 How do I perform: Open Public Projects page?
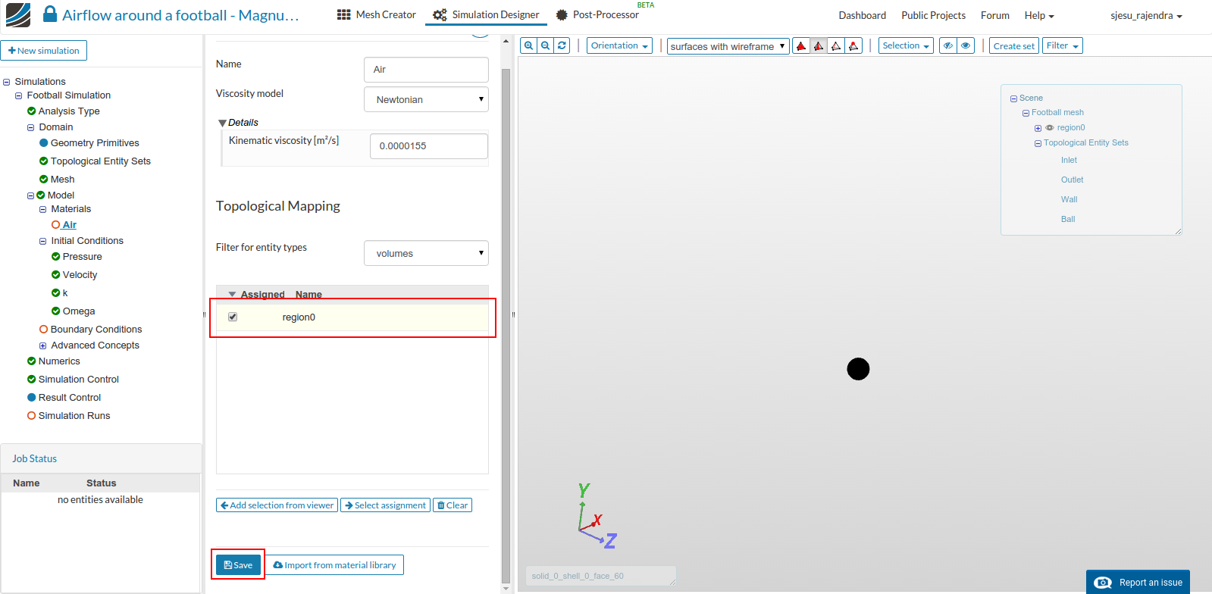933,15
